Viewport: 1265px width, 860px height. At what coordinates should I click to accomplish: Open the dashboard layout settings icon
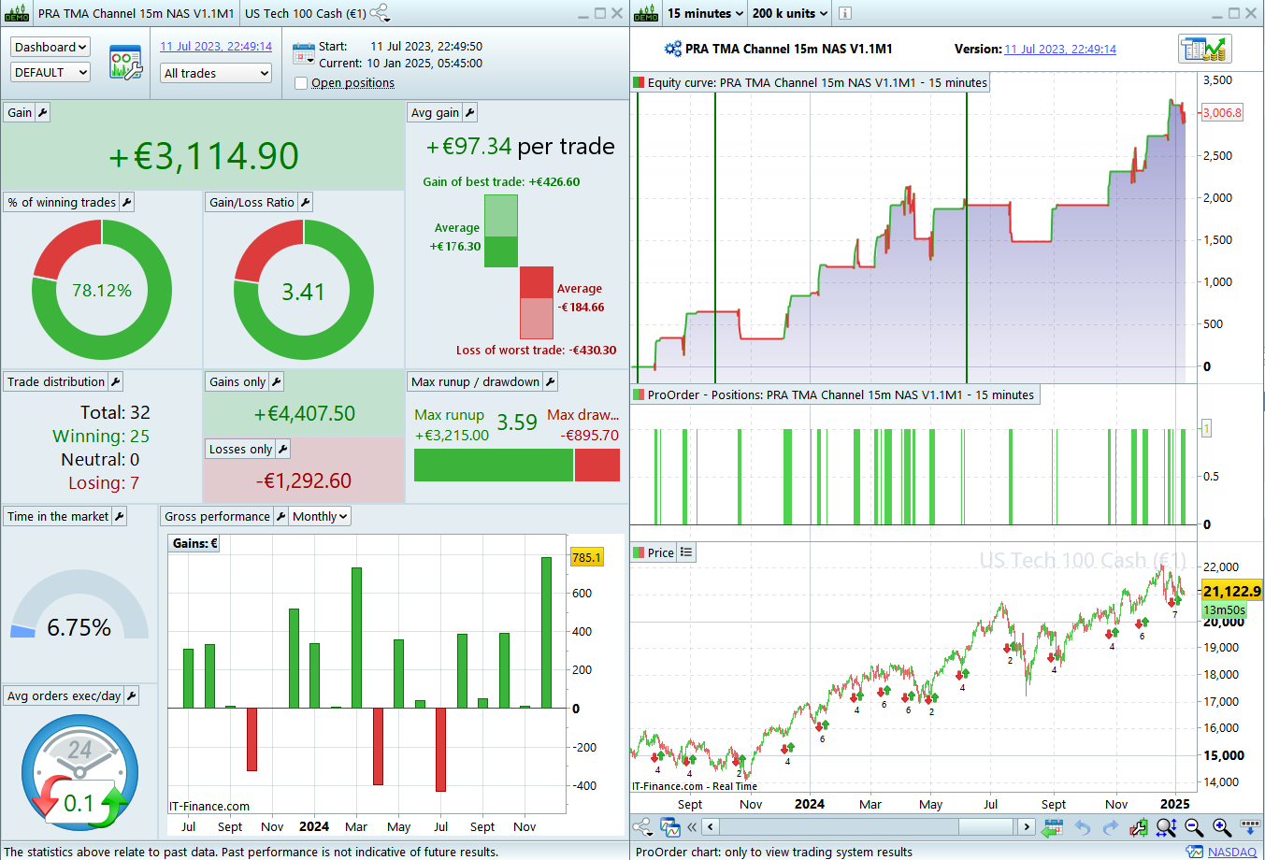125,62
